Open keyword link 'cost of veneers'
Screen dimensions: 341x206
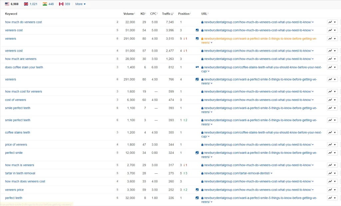coord(15,100)
